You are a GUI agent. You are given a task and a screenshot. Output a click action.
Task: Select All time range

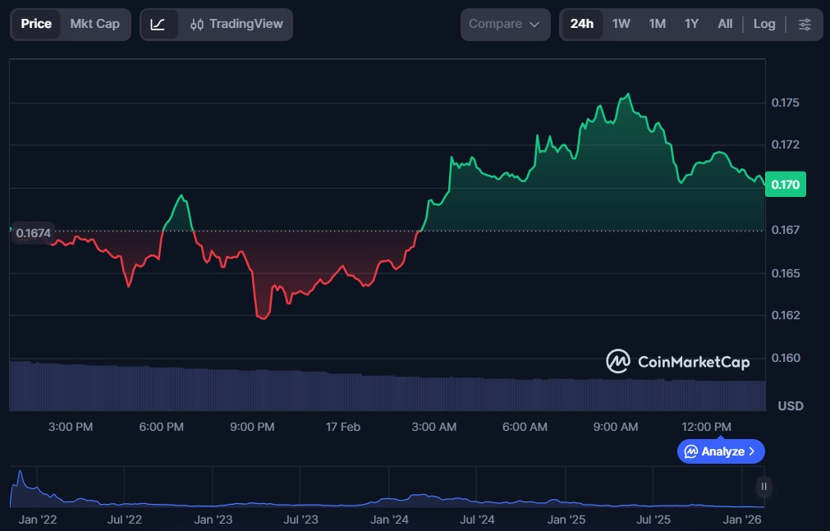pyautogui.click(x=725, y=24)
